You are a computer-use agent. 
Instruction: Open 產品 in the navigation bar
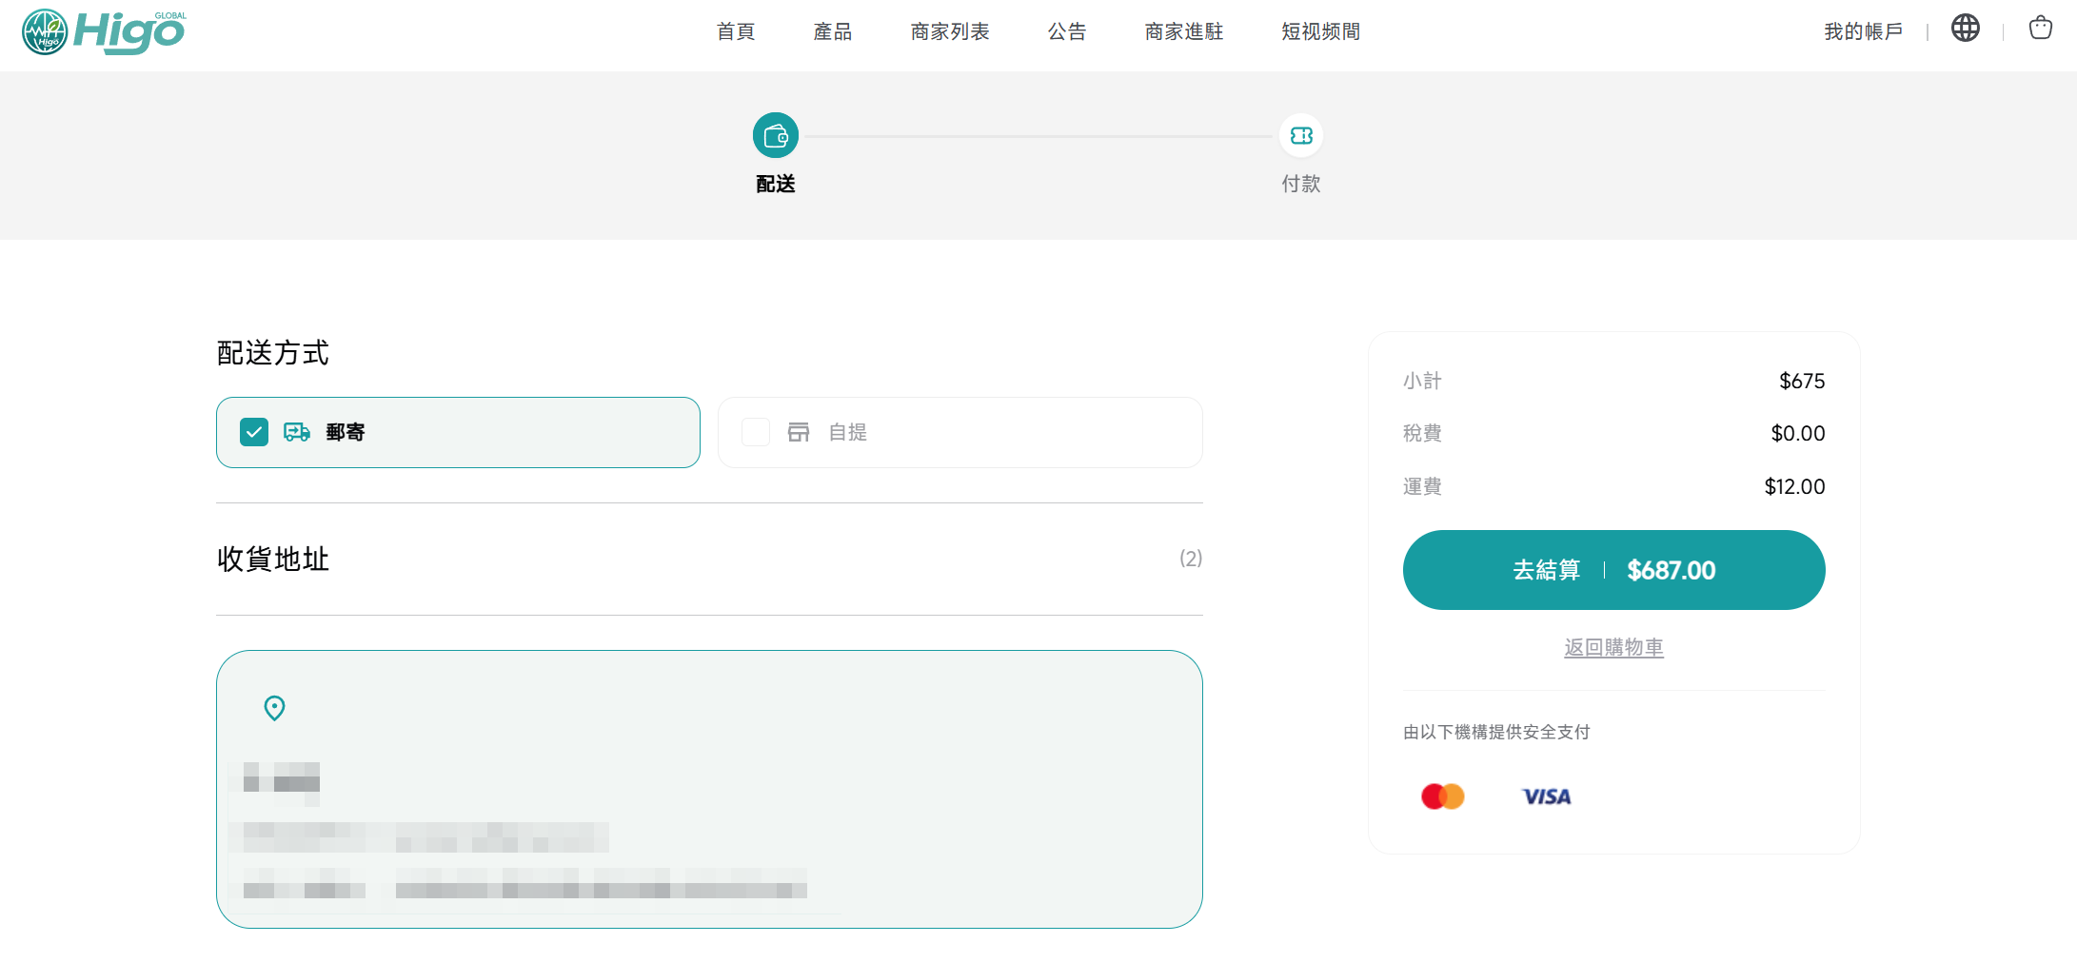coord(833,31)
